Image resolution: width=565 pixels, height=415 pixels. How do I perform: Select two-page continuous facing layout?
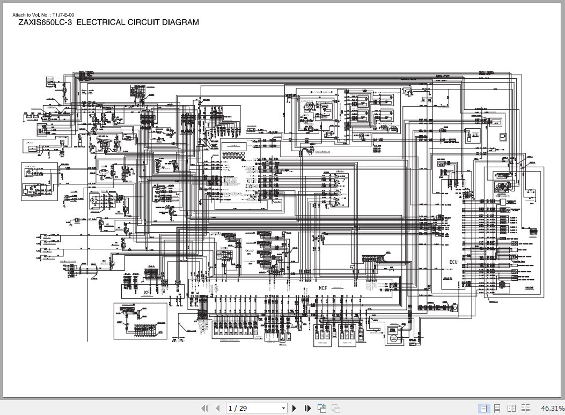coord(525,408)
